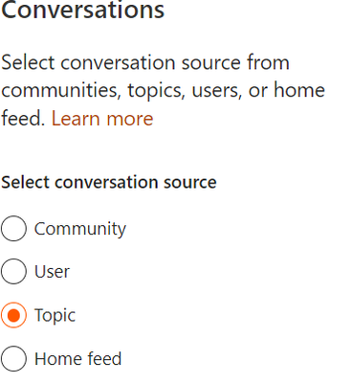The width and height of the screenshot is (352, 383).
Task: Open the Learn more link
Action: [x=102, y=119]
